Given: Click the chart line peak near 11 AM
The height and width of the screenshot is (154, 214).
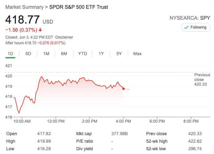Looking at the screenshot, I should coord(41,77).
